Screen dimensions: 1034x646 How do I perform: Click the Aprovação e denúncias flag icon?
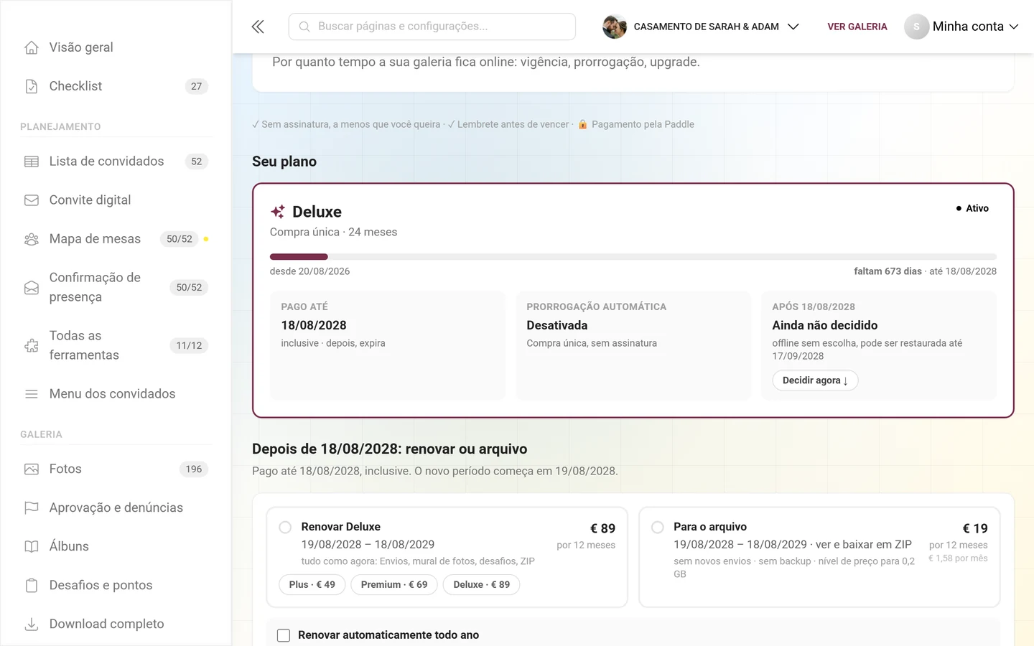32,508
